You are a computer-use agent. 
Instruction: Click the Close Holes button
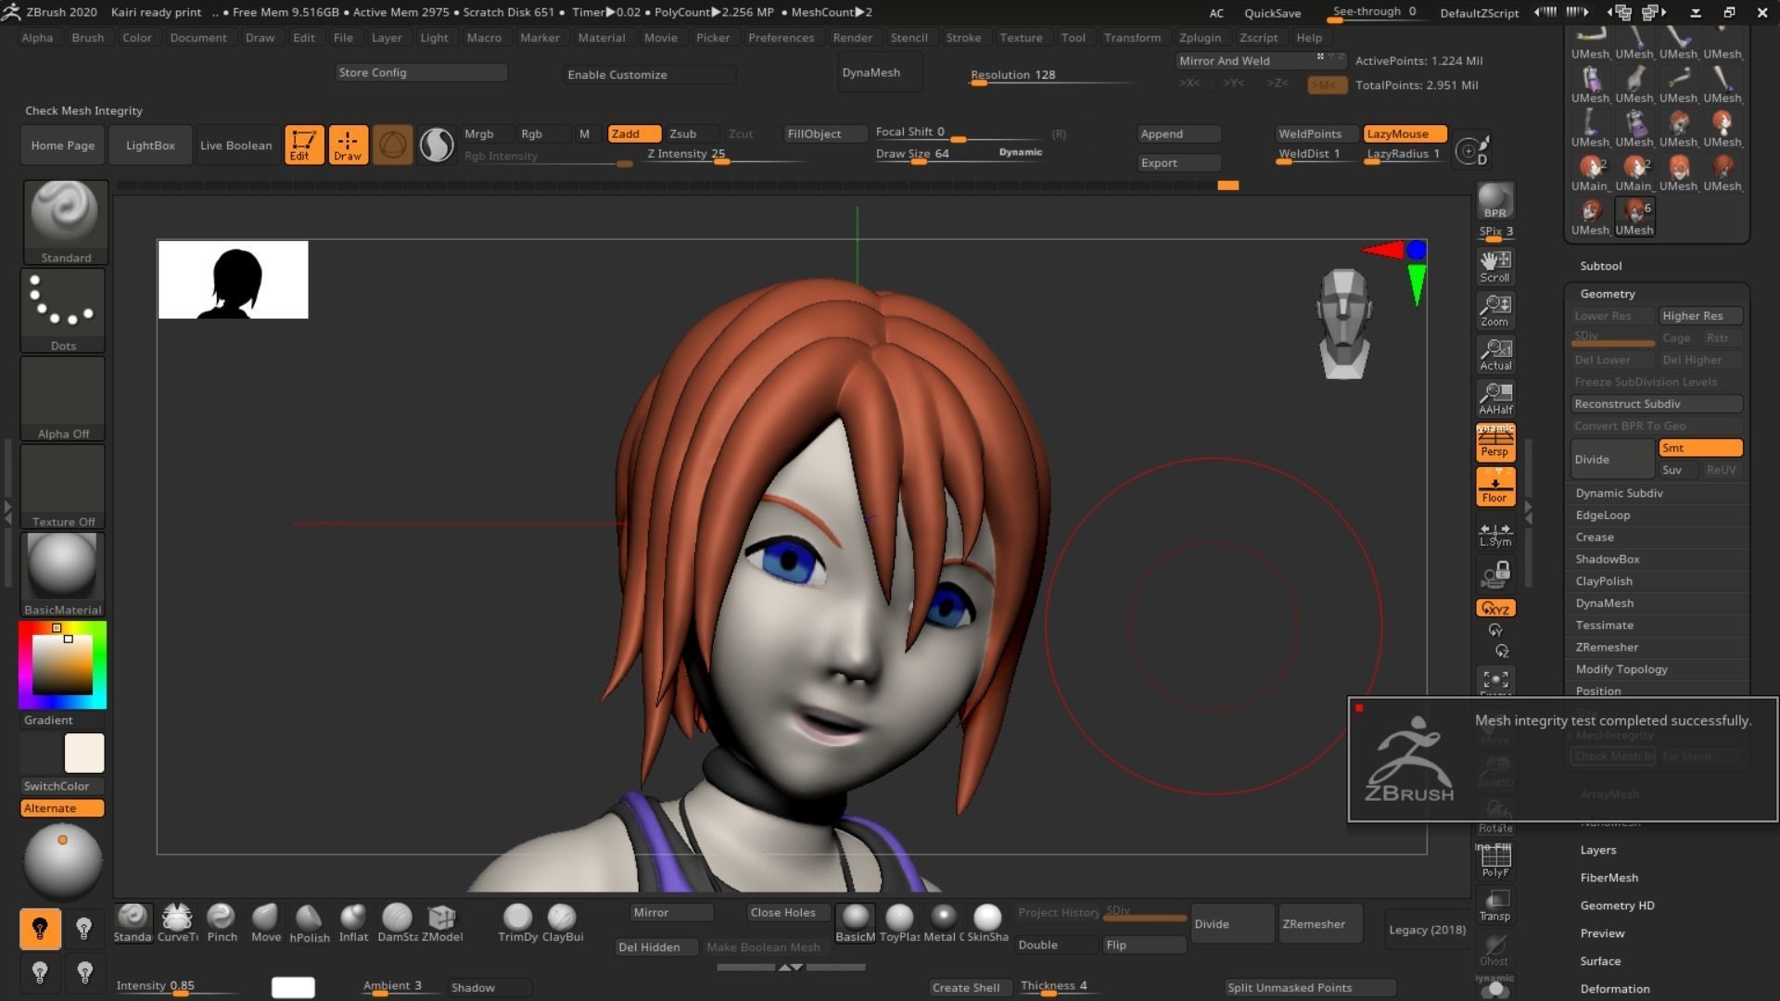click(x=788, y=912)
